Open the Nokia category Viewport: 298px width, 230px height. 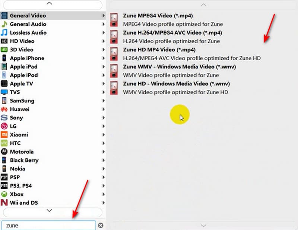(53, 169)
